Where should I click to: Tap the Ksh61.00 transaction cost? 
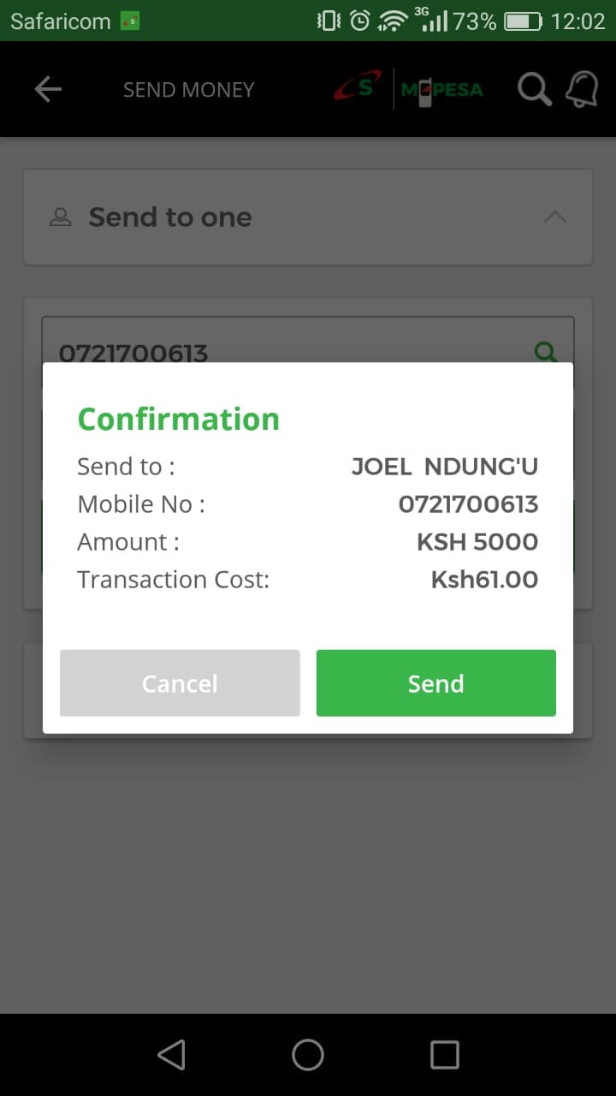coord(484,580)
